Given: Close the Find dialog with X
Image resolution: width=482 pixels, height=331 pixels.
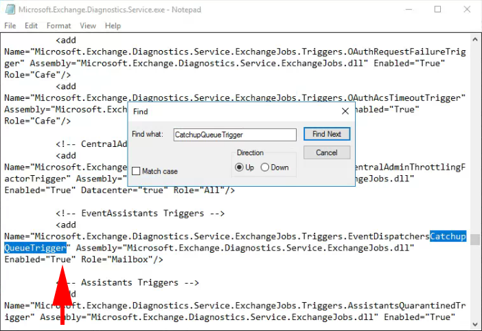Looking at the screenshot, I should [345, 111].
